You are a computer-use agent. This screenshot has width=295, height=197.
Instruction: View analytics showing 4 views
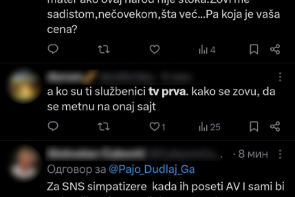tap(207, 50)
